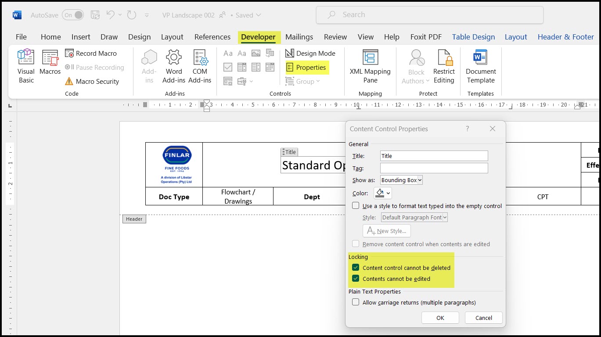Open the Color picker dropdown
This screenshot has height=337, width=601.
point(388,193)
